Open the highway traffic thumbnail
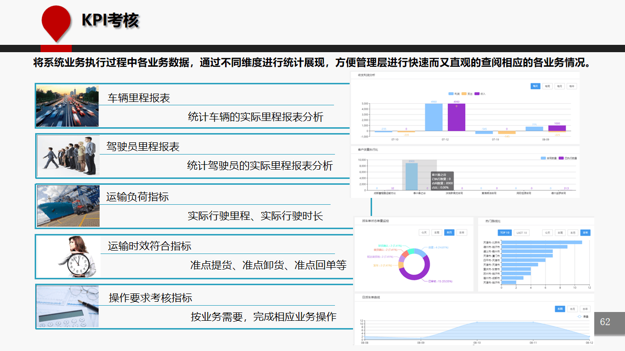The width and height of the screenshot is (625, 351). (67, 106)
